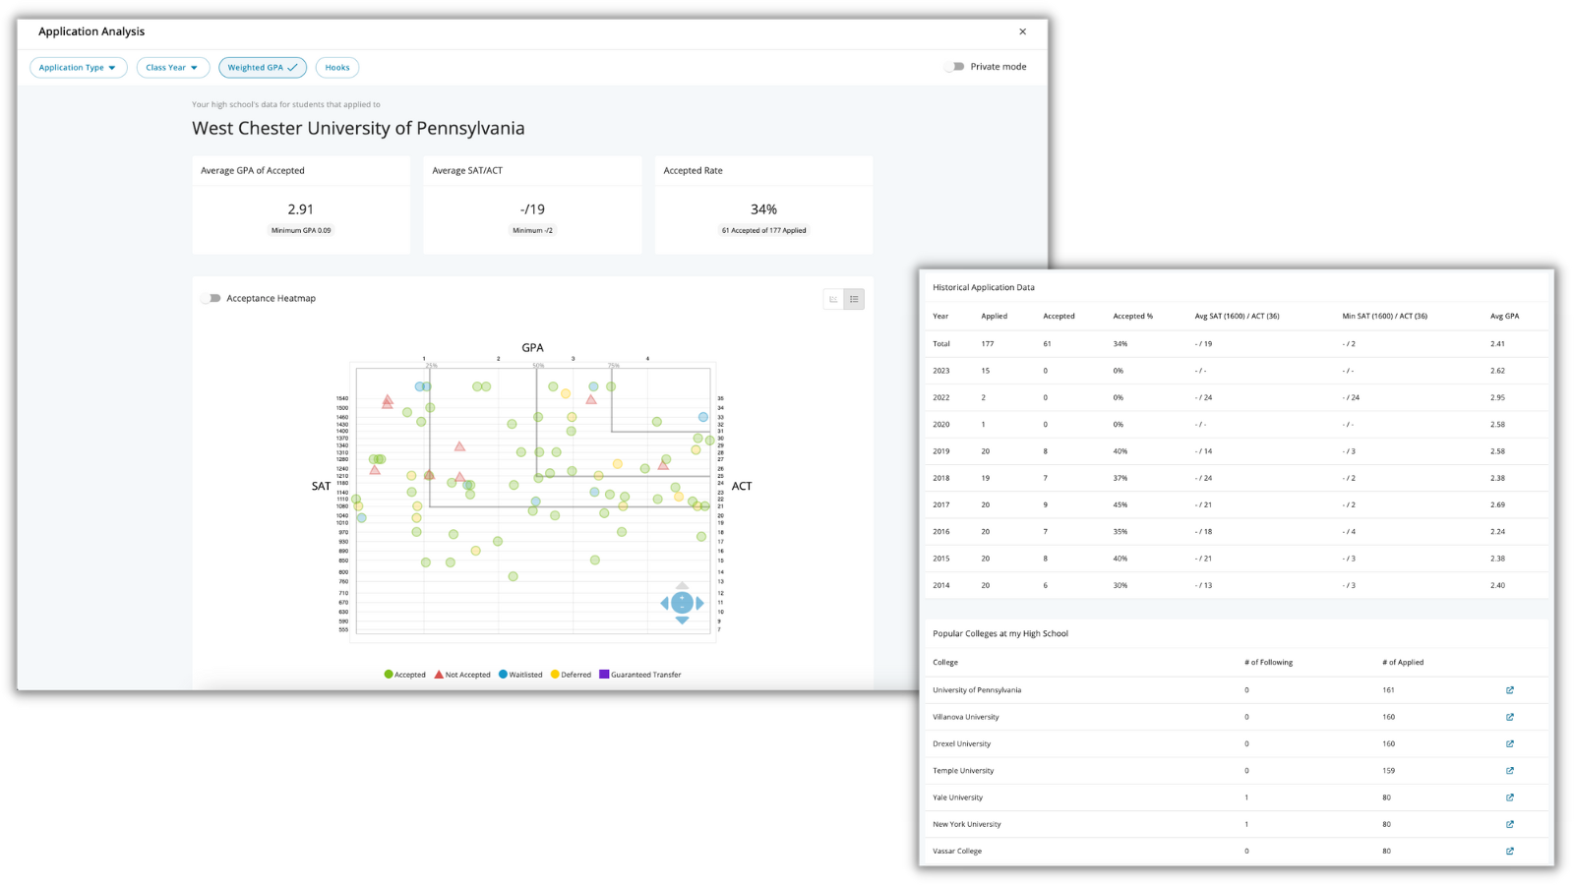Click the Avg GPA column header

click(x=1505, y=317)
